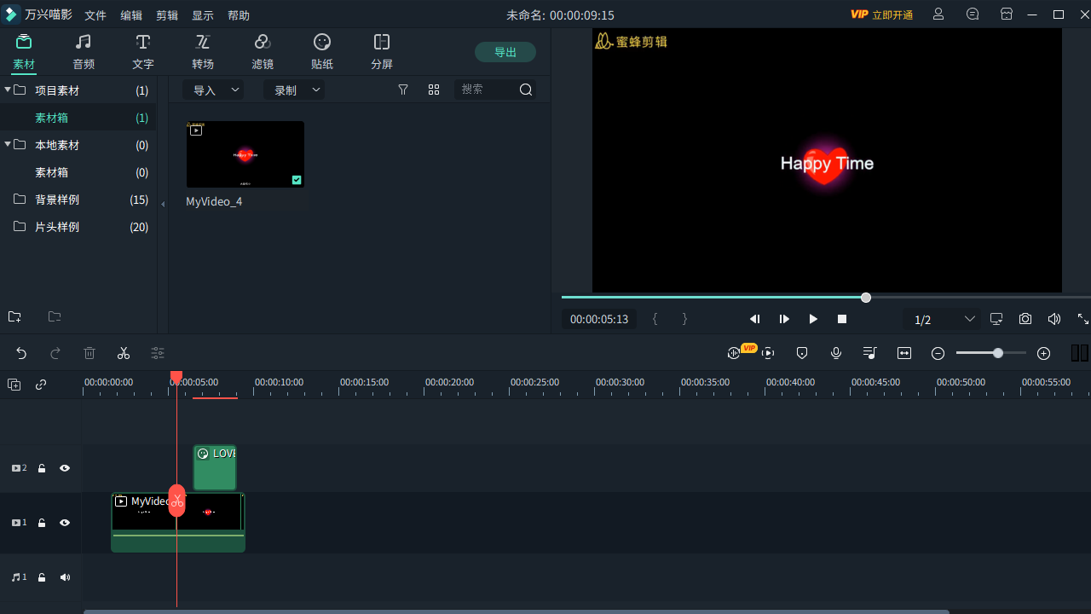
Task: Take a snapshot of the preview frame
Action: (1025, 319)
